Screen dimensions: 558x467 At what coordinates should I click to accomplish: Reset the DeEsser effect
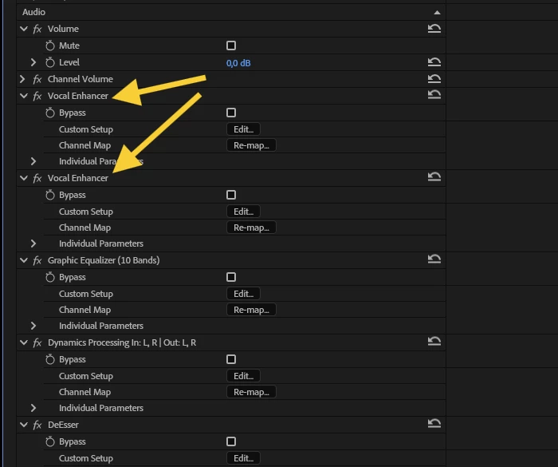click(434, 424)
